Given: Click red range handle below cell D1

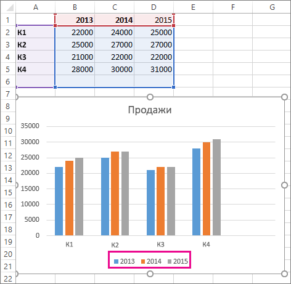Looking at the screenshot, I should pos(173,25).
